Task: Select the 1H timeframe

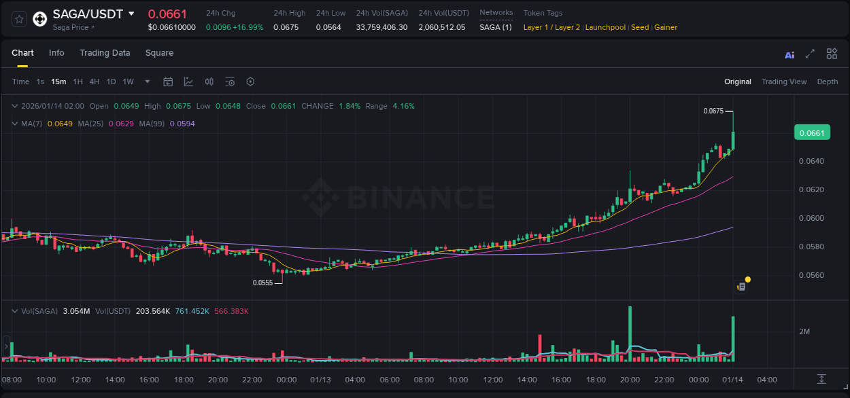Action: point(77,82)
